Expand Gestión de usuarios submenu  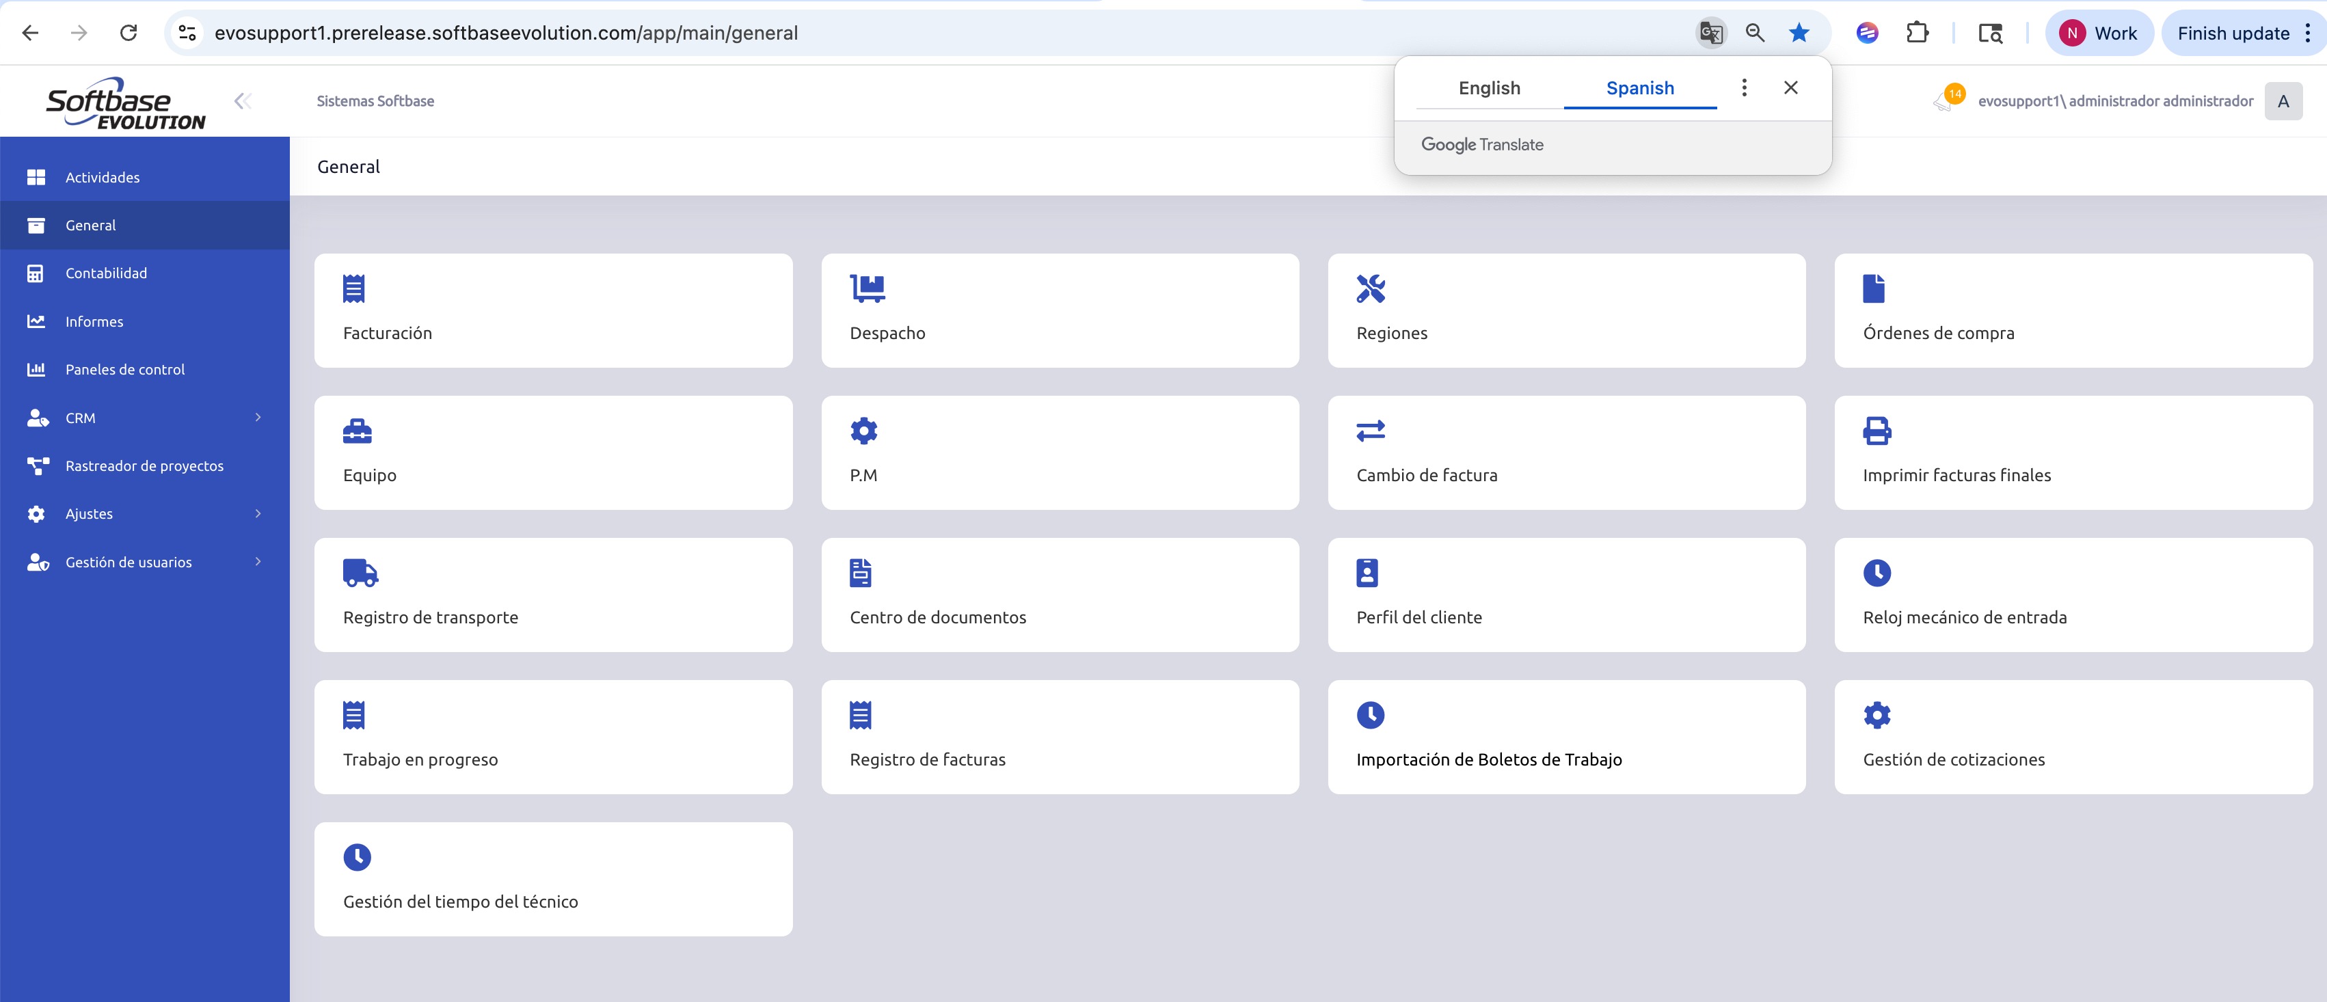[x=258, y=561]
